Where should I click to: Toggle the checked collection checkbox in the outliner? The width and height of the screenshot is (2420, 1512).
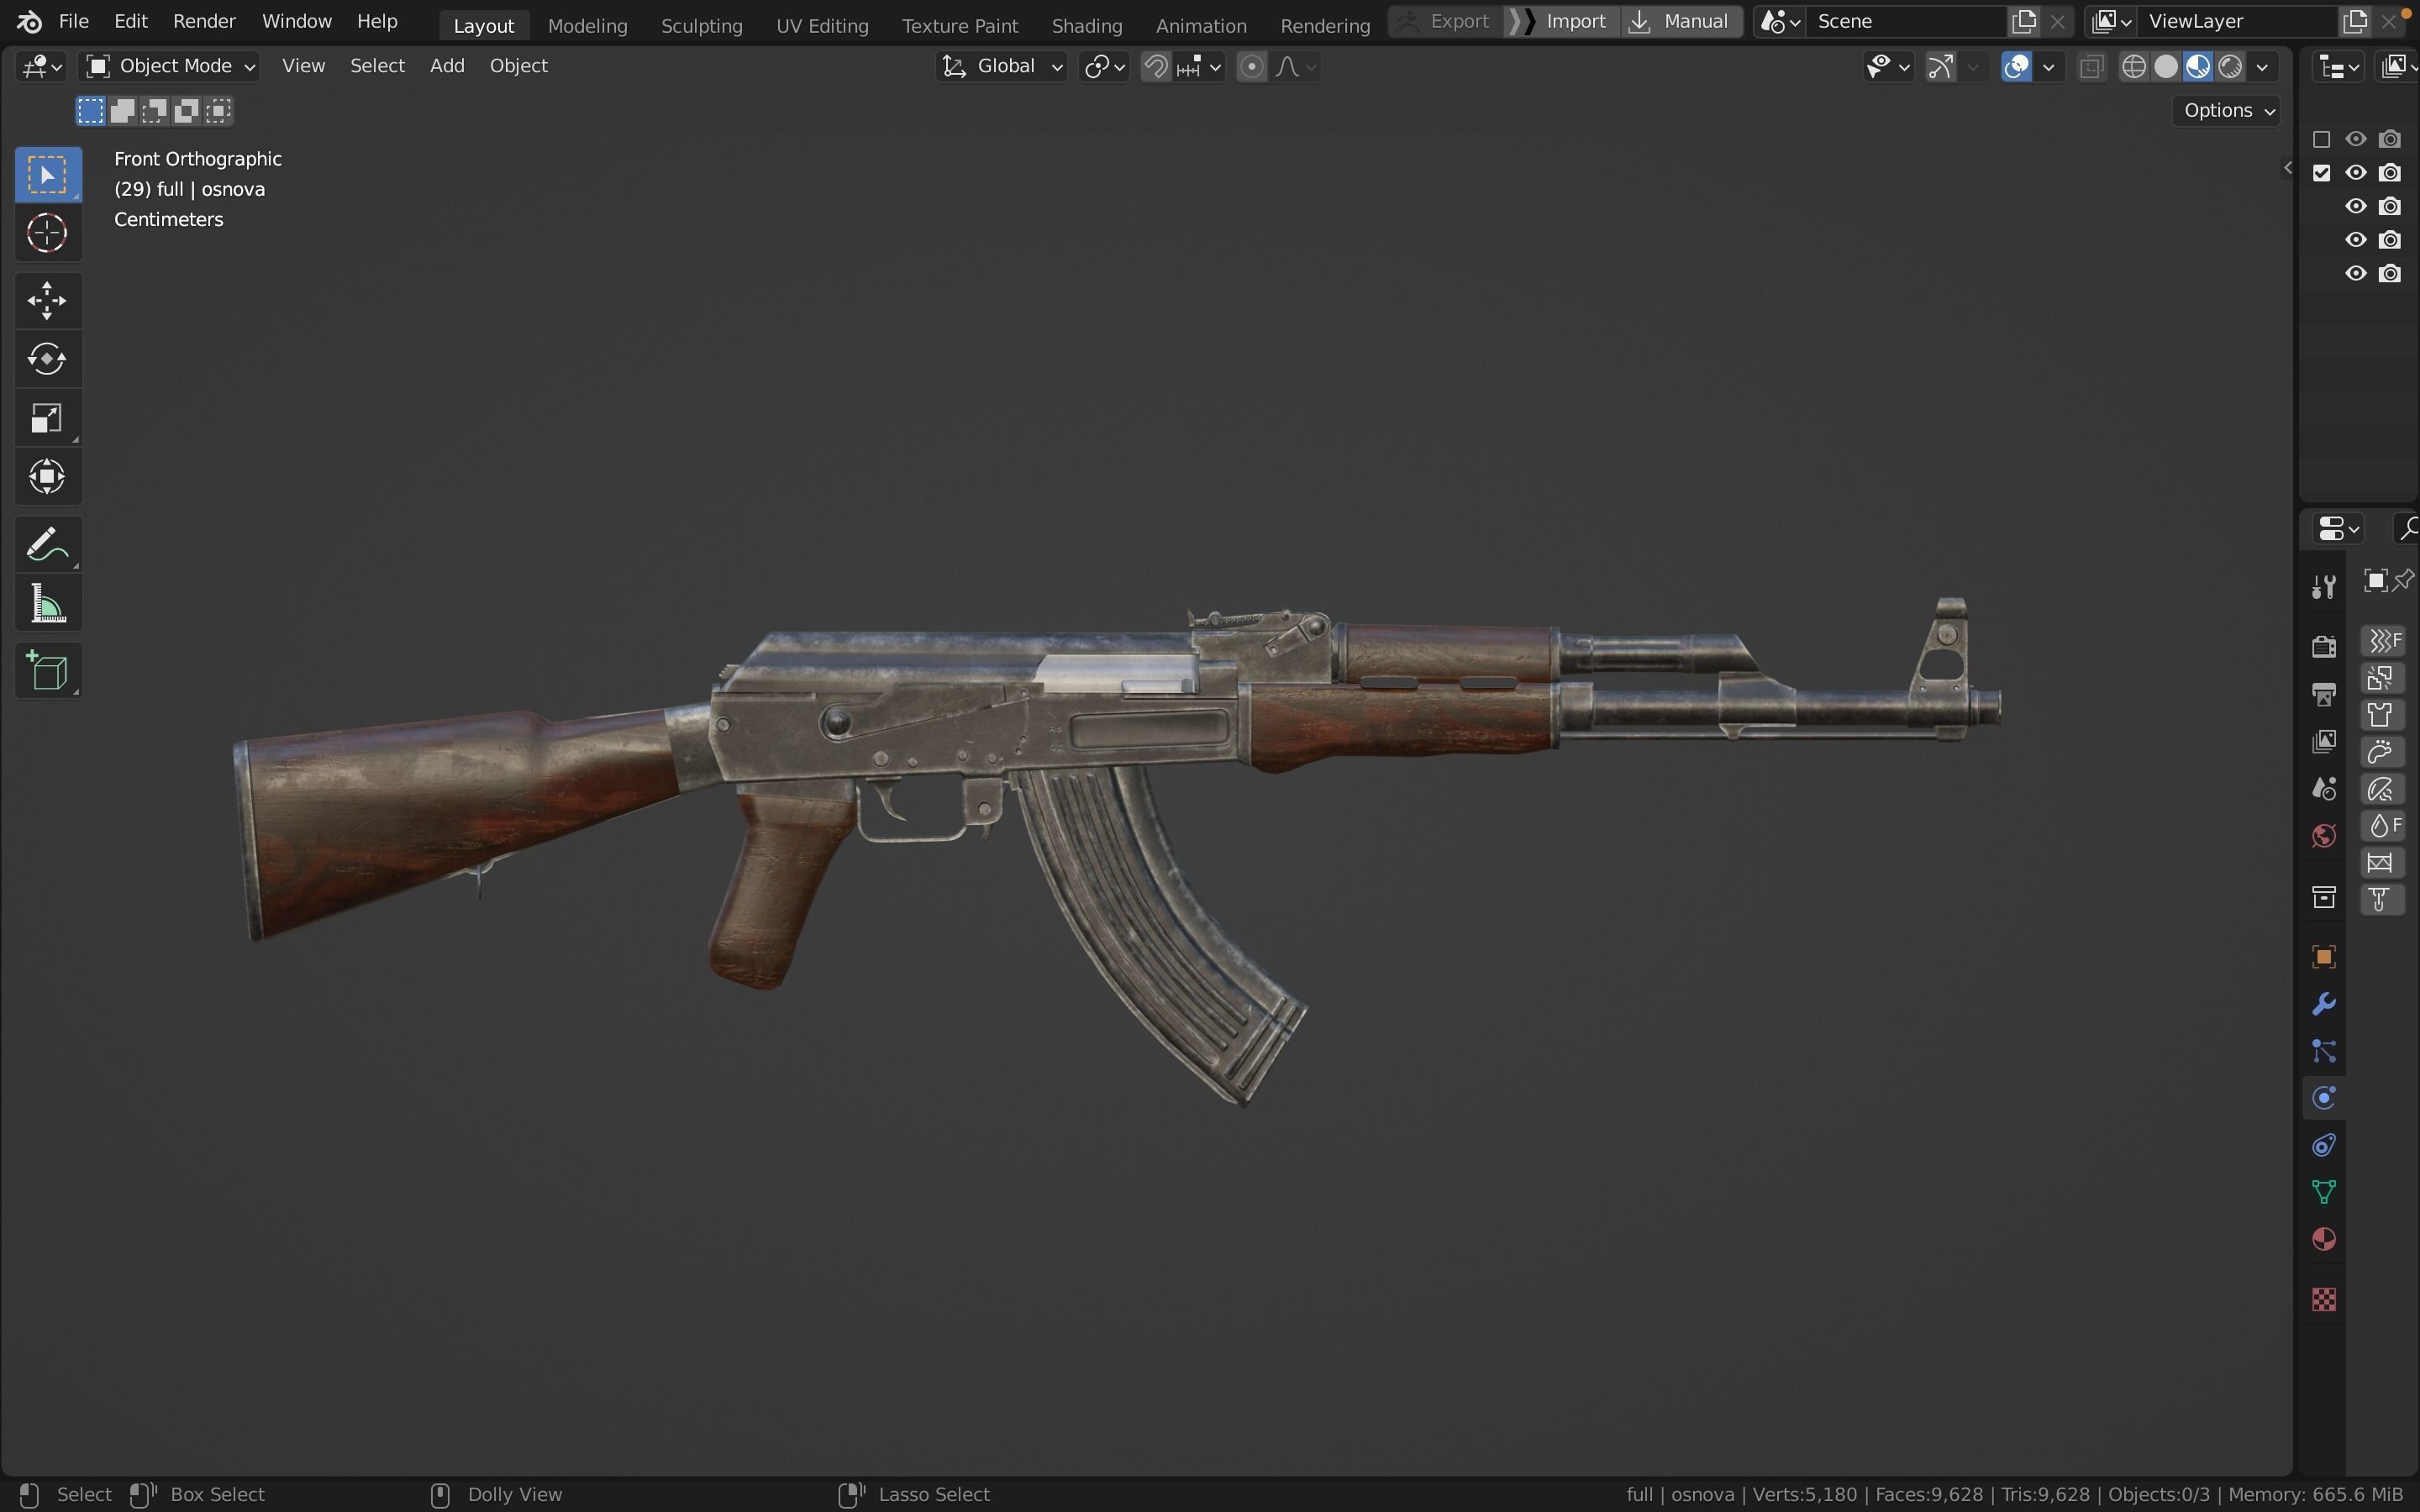(x=2322, y=173)
